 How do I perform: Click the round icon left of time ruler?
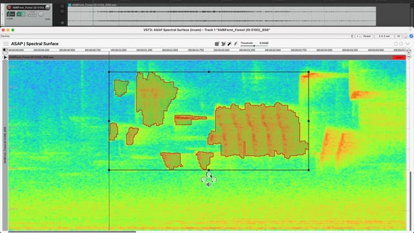5,50
